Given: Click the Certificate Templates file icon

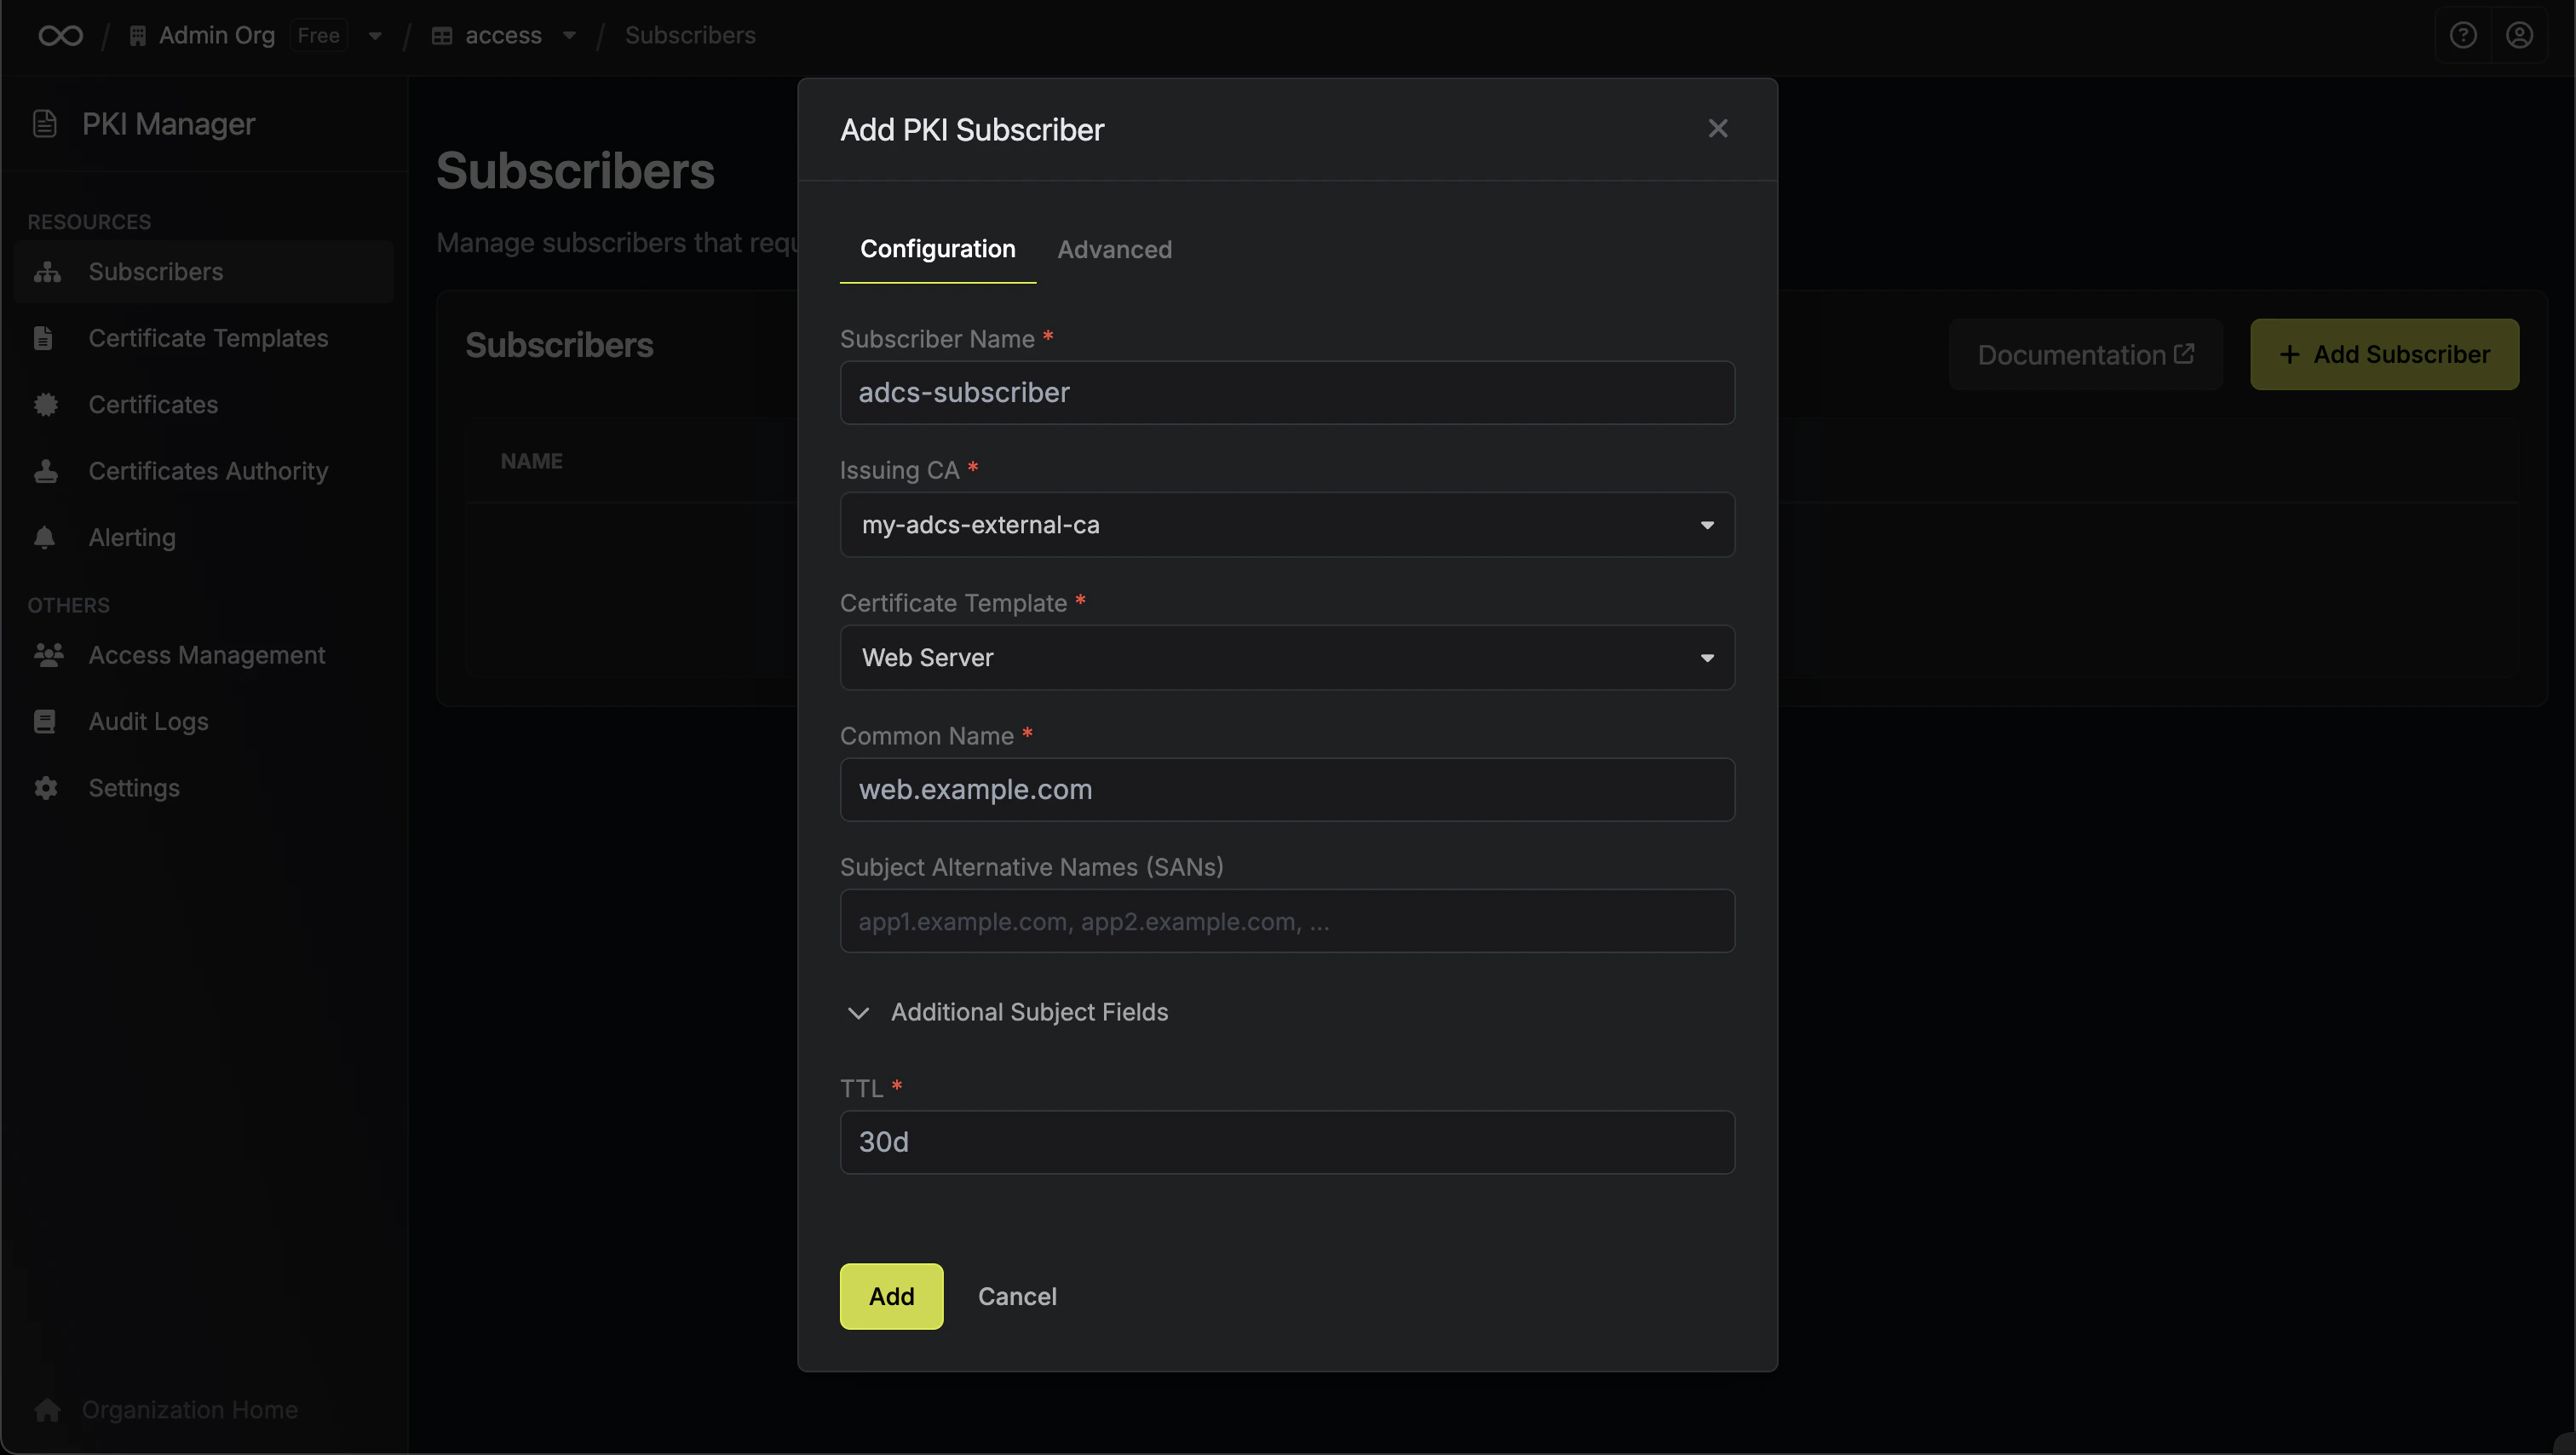Looking at the screenshot, I should (43, 338).
